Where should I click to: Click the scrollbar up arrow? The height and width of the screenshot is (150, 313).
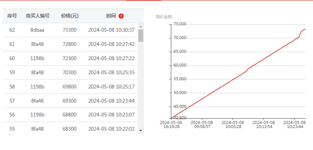click(x=141, y=26)
